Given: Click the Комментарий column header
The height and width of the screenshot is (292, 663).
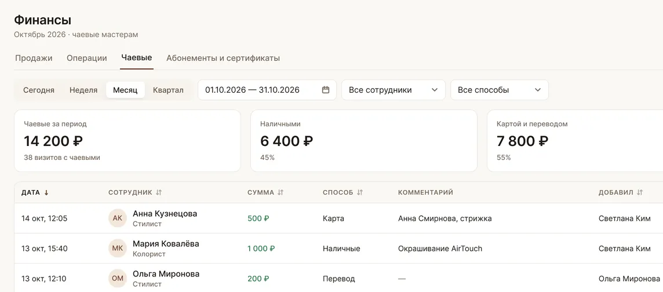Looking at the screenshot, I should [x=425, y=192].
